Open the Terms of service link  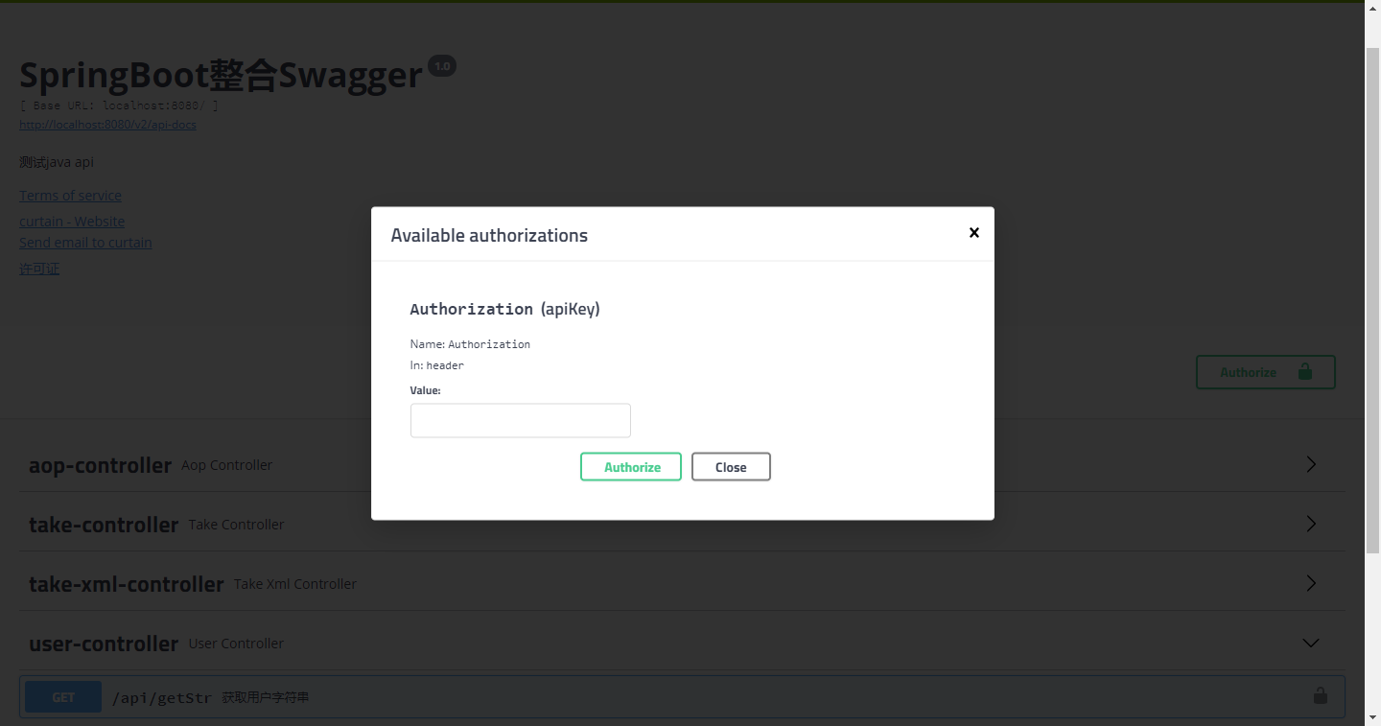(x=70, y=196)
